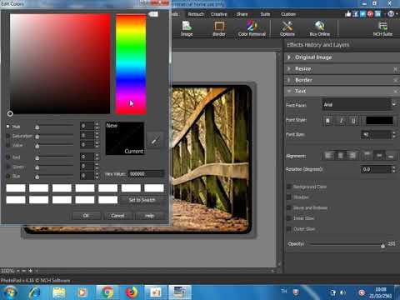The height and width of the screenshot is (300, 400).
Task: Expand the Resize layer
Action: pyautogui.click(x=289, y=68)
